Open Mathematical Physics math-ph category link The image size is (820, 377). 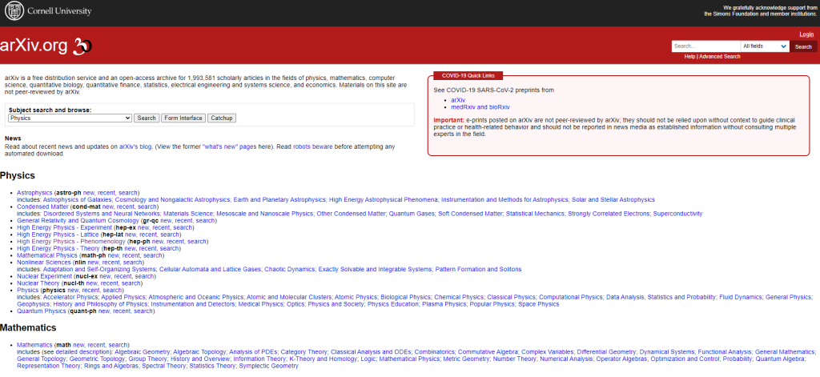[x=46, y=255]
